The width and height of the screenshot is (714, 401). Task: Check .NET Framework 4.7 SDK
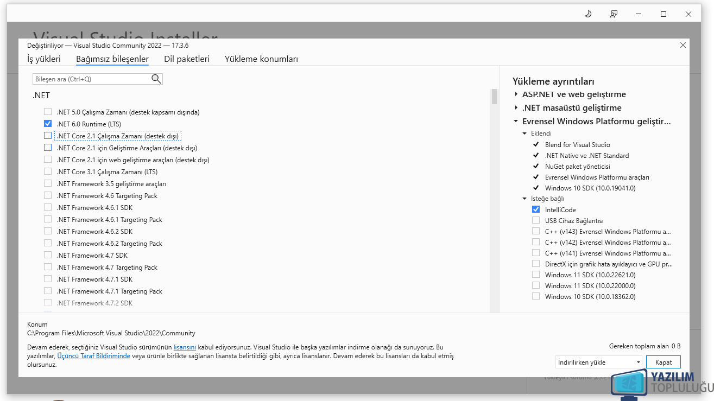pos(48,255)
